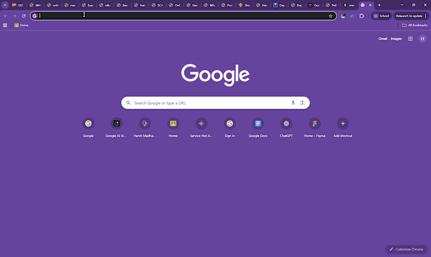Click the Add shortcut button
The image size is (431, 257).
pos(343,127)
